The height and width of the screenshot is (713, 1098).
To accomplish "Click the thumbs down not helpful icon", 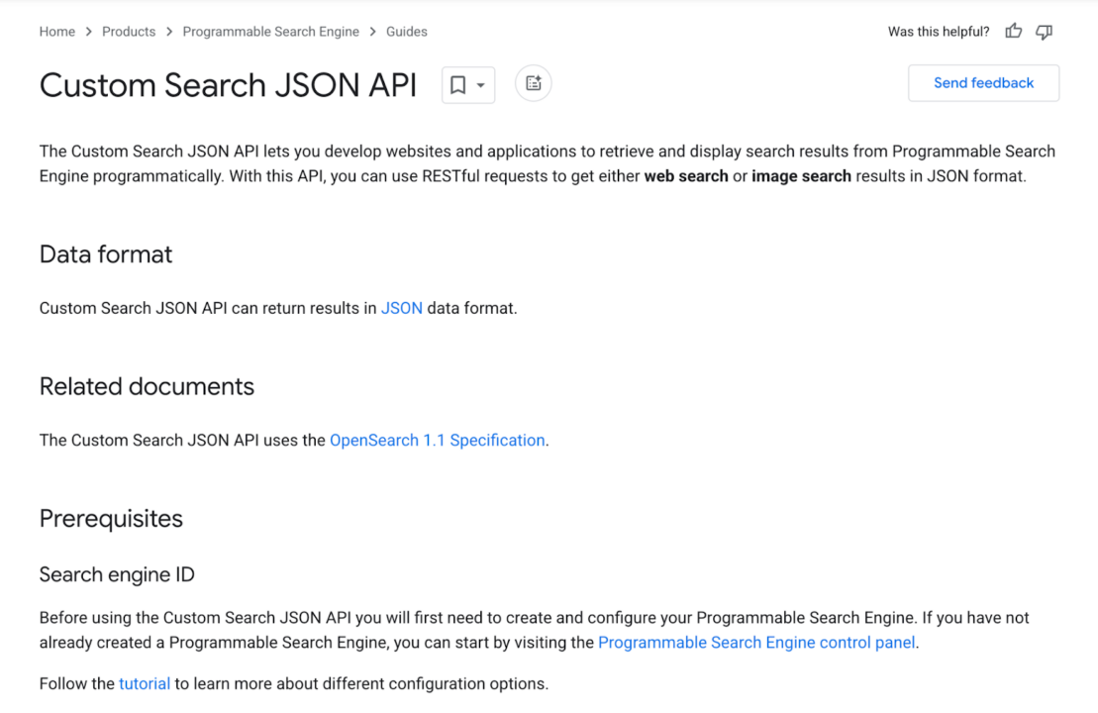I will pos(1044,32).
